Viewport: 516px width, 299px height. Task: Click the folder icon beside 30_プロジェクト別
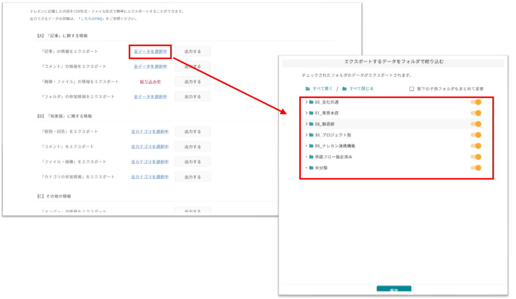(x=311, y=135)
